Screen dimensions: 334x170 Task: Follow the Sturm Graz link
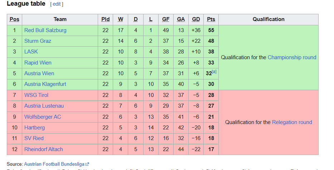click(x=38, y=41)
